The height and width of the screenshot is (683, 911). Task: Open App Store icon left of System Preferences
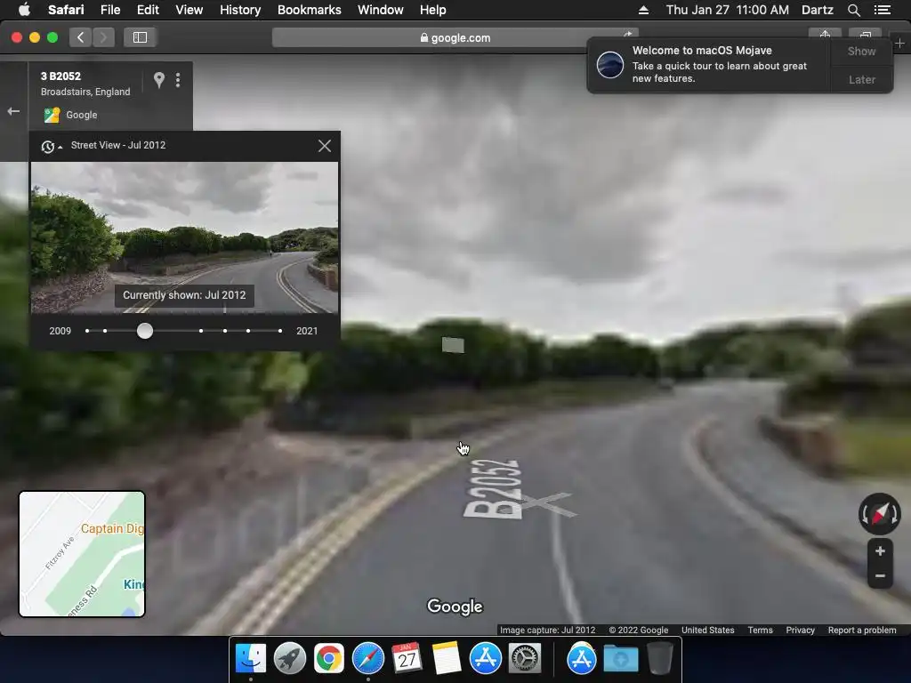pos(485,659)
